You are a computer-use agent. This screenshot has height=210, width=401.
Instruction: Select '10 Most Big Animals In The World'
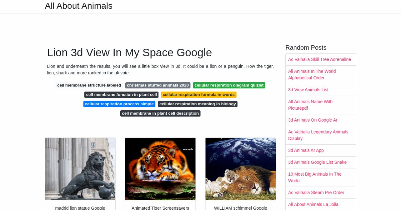pos(315,177)
